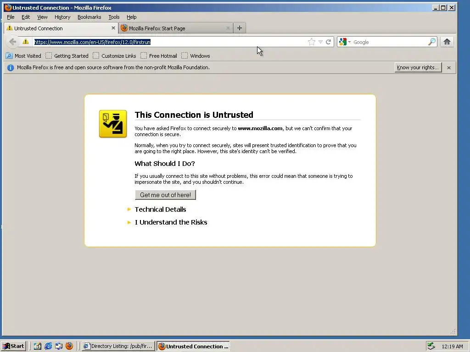Open the Bookmarks menu

click(x=90, y=17)
